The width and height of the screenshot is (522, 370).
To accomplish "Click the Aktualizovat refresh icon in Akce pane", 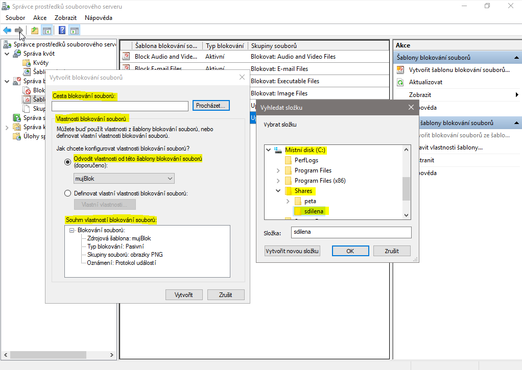I will 400,82.
